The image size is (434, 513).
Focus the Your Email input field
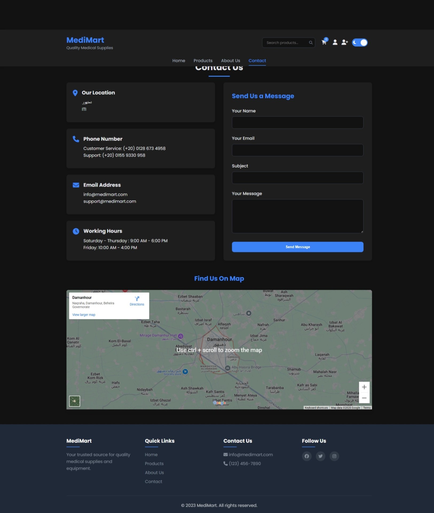click(x=297, y=150)
